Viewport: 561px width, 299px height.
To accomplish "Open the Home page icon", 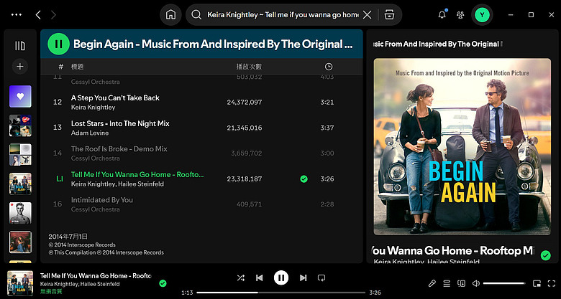I will tap(170, 14).
